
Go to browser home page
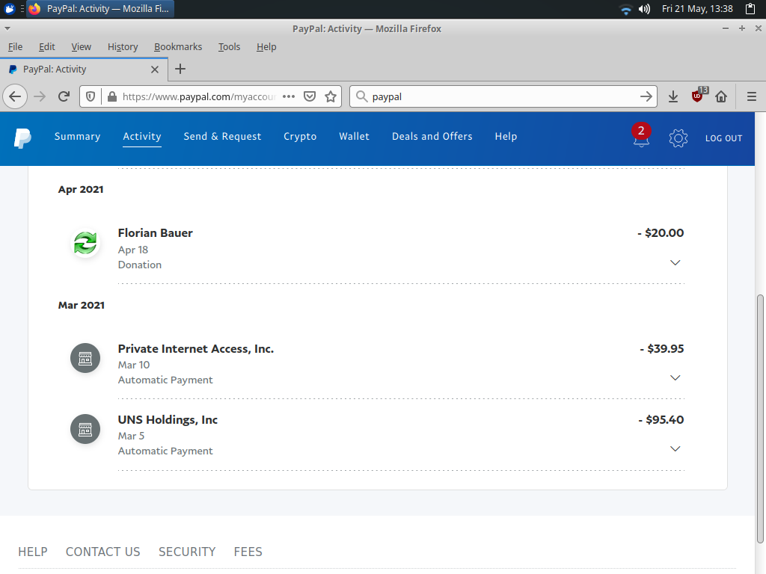[721, 96]
